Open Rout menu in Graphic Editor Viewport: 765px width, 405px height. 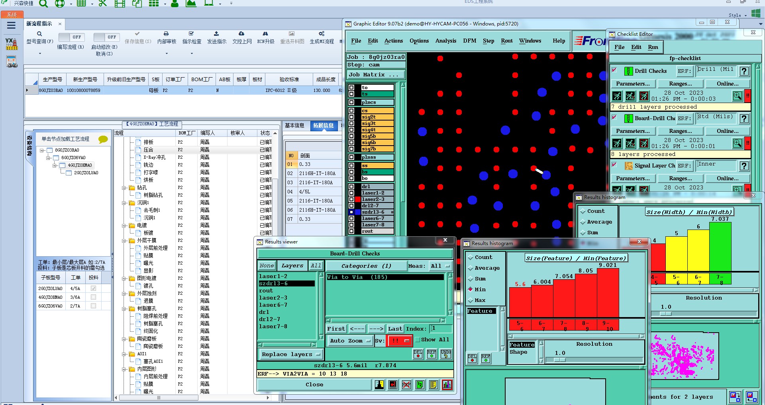[506, 41]
